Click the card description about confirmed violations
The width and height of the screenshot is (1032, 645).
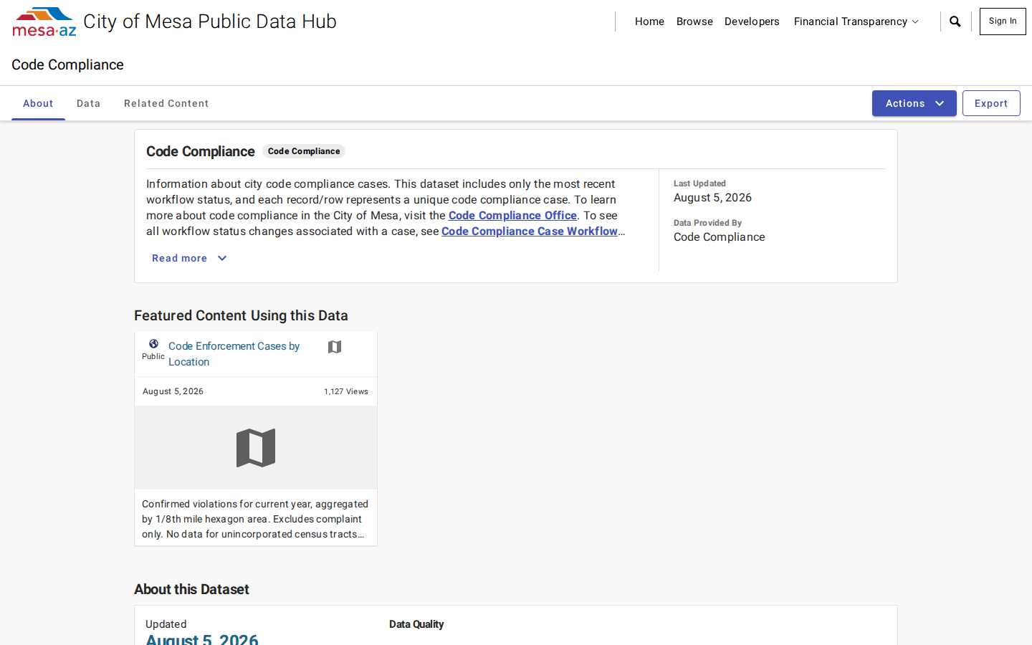[x=255, y=519]
